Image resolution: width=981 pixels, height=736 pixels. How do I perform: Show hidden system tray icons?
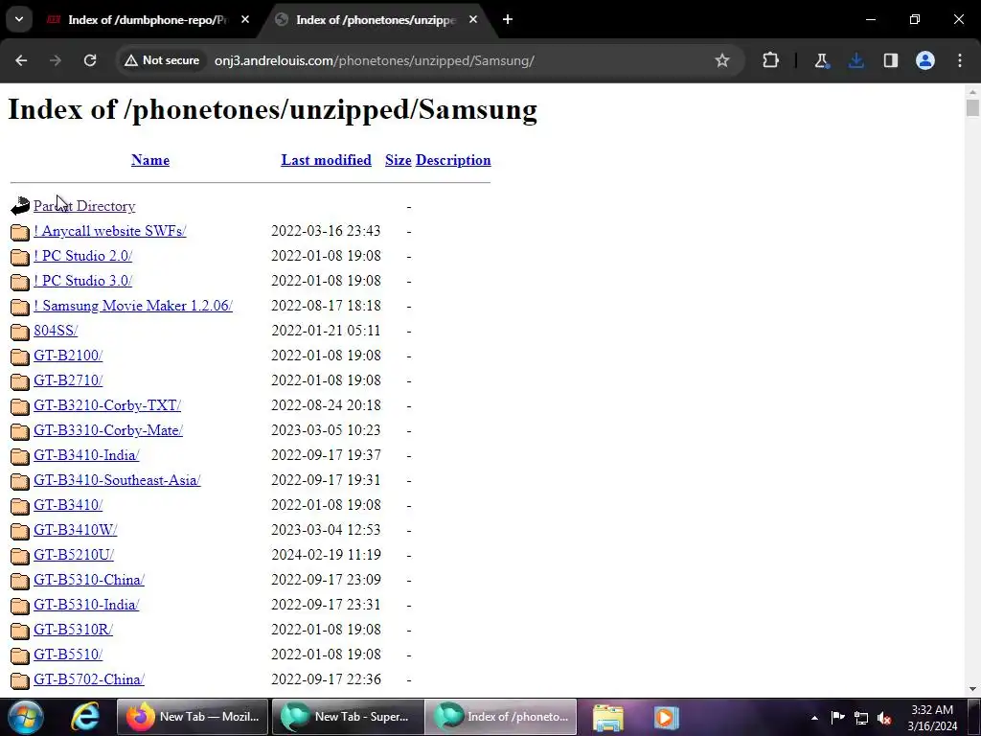point(814,718)
